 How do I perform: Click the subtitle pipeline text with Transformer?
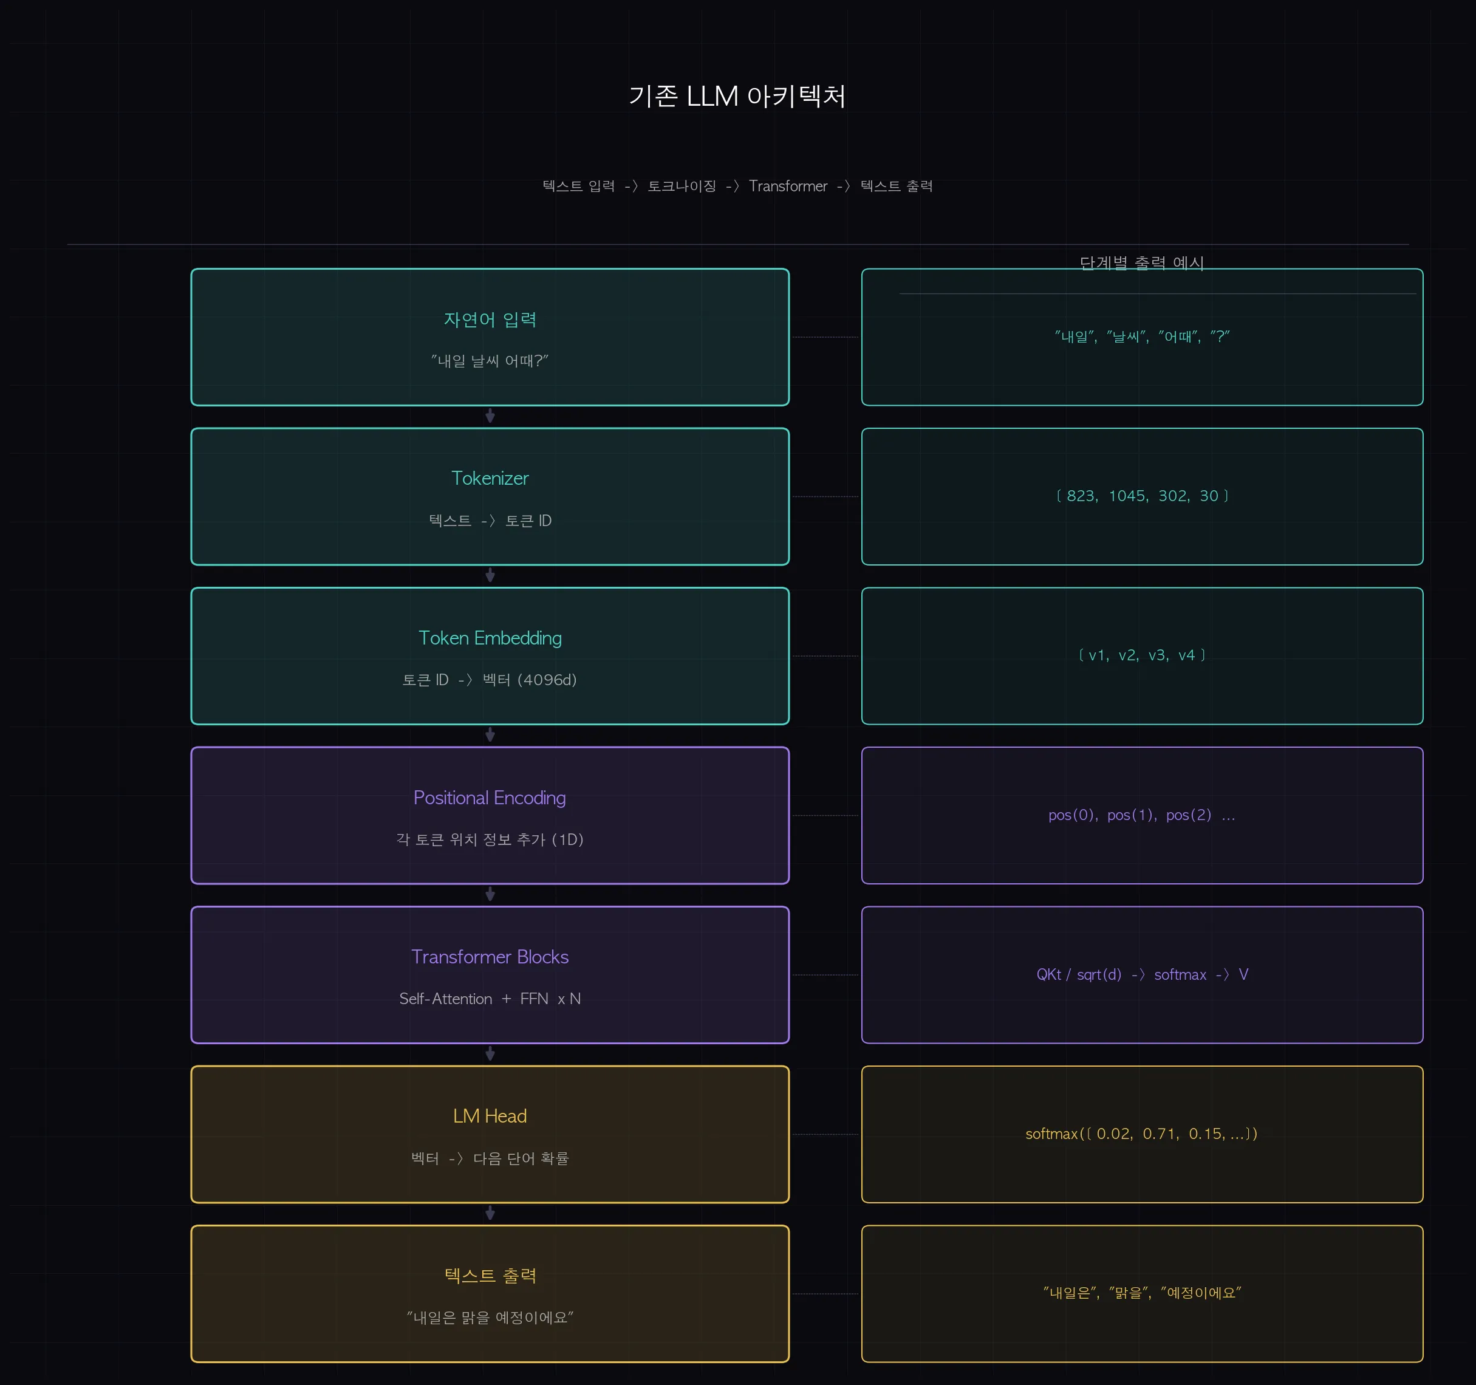click(737, 186)
